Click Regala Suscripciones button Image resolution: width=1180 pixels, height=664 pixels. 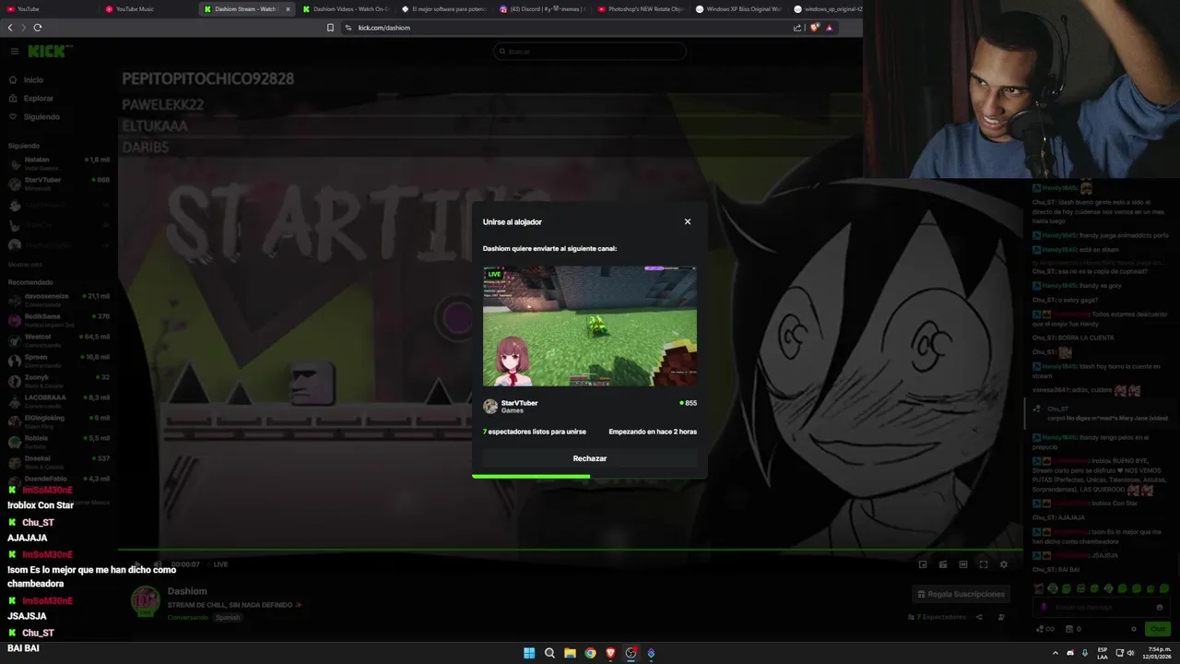[962, 594]
